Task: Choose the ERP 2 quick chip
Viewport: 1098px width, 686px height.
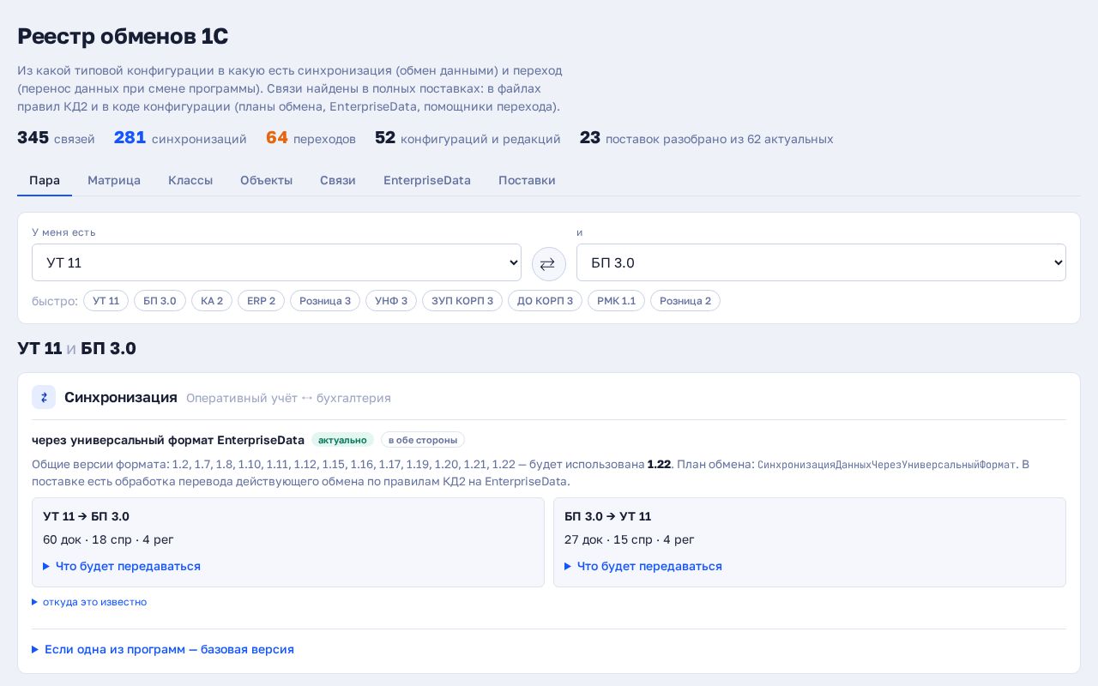Action: coord(261,301)
